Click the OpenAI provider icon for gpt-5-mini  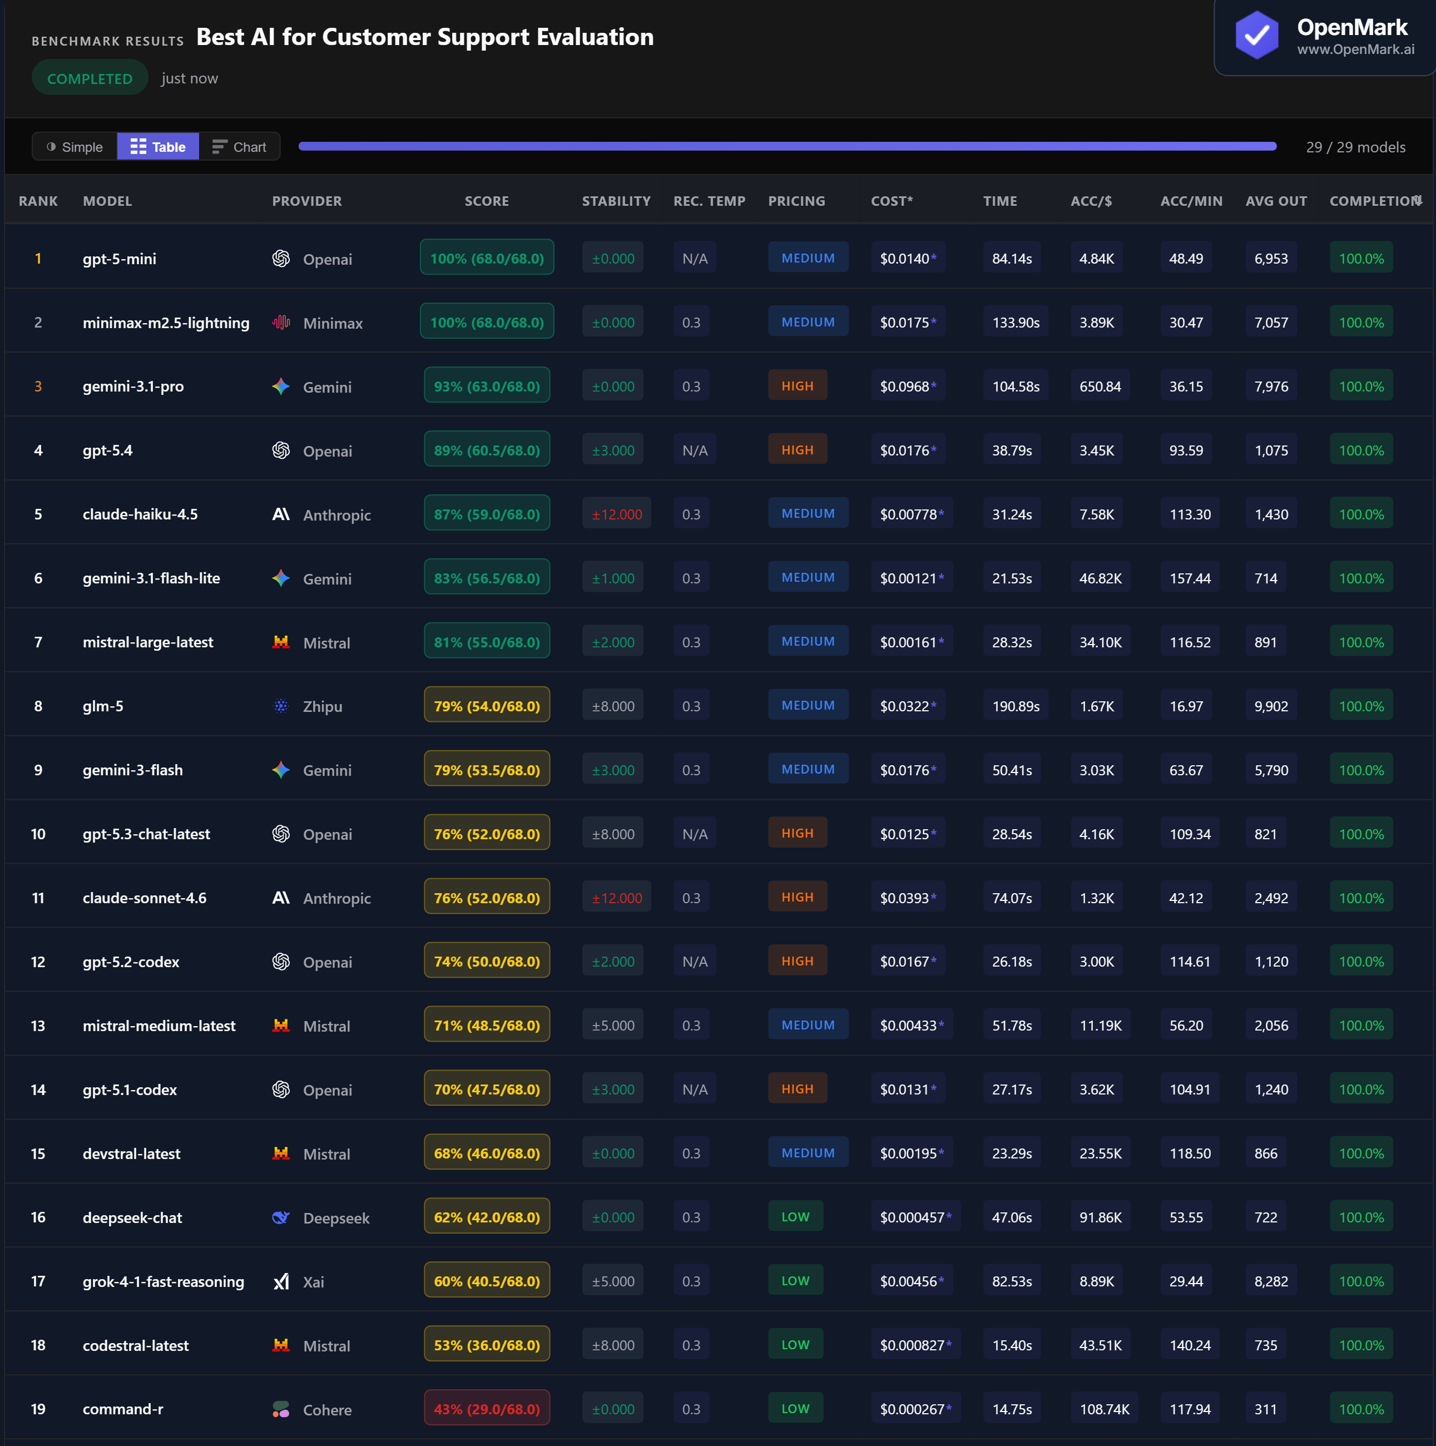click(x=281, y=258)
